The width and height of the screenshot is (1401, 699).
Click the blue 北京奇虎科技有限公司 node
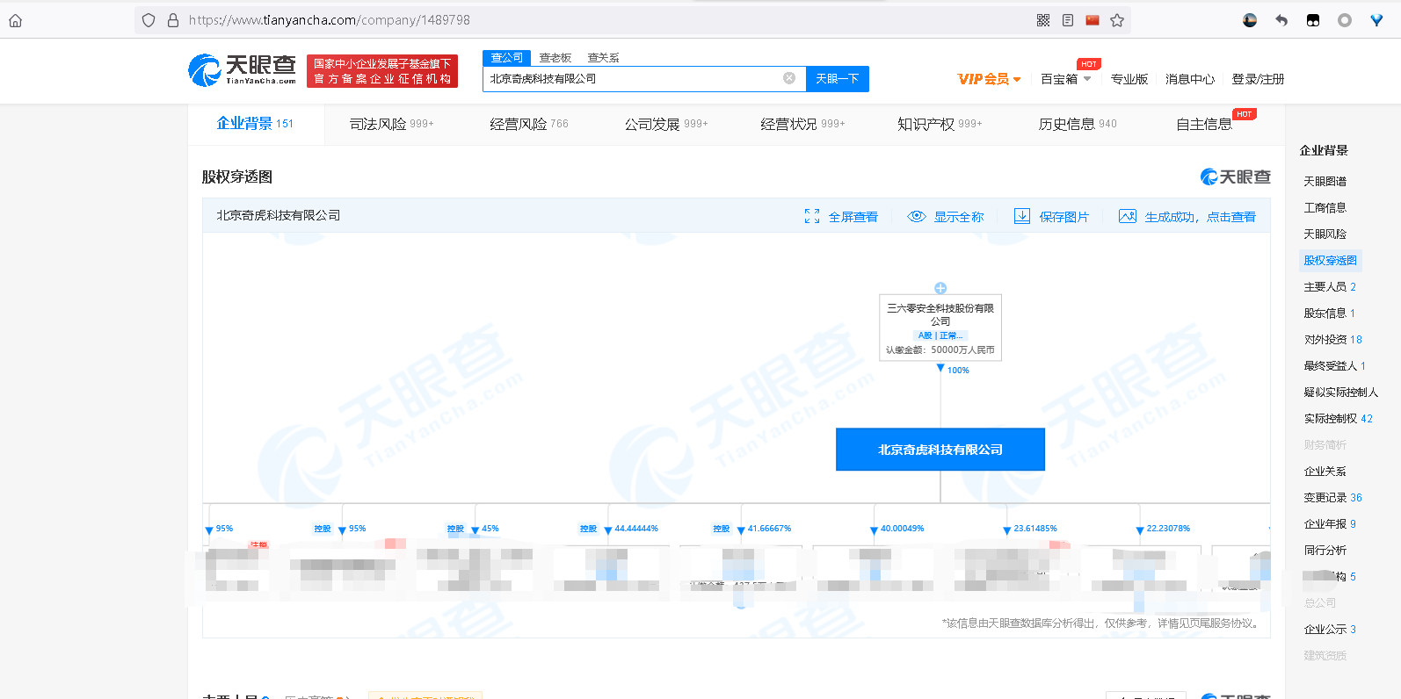pos(940,450)
